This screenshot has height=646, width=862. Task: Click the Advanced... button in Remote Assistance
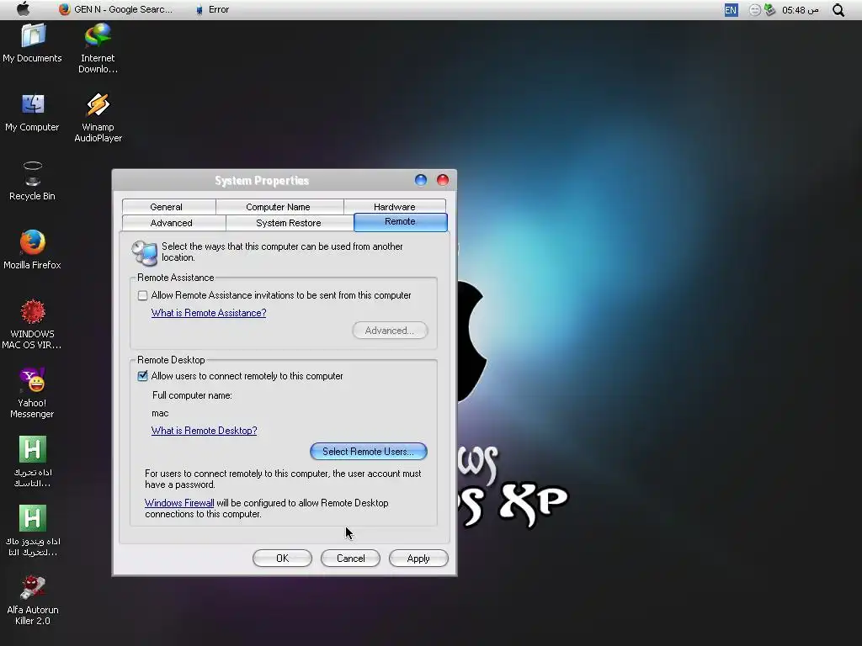[390, 330]
